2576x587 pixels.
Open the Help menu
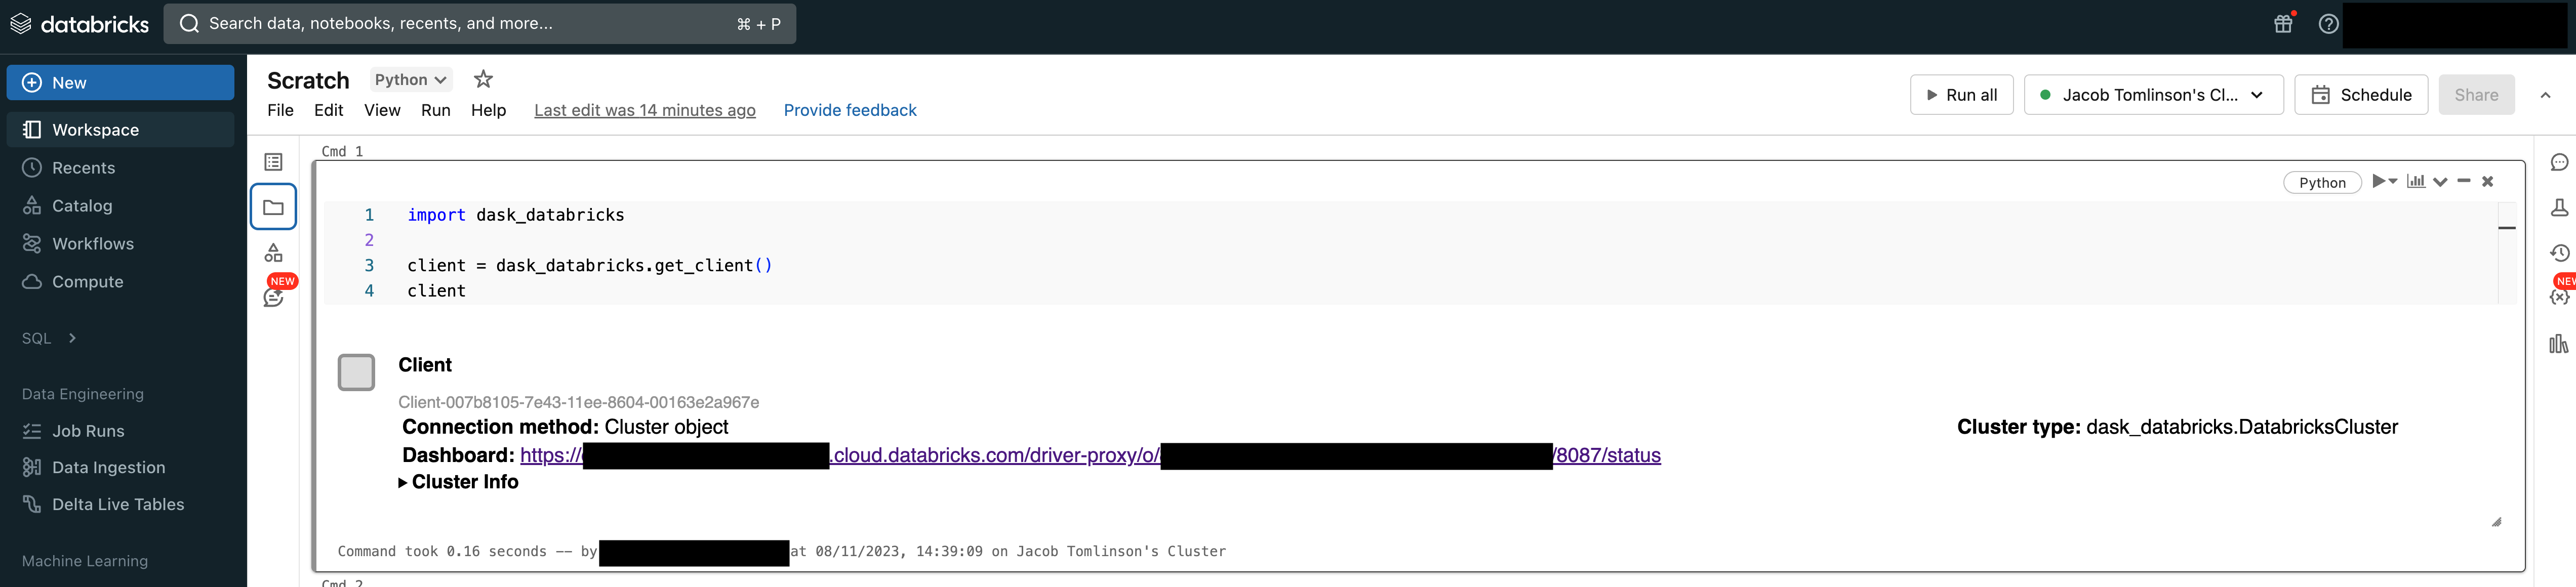[x=488, y=110]
